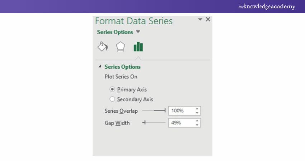The height and width of the screenshot is (161, 305).
Task: Open the task pane options arrow
Action: [200, 20]
